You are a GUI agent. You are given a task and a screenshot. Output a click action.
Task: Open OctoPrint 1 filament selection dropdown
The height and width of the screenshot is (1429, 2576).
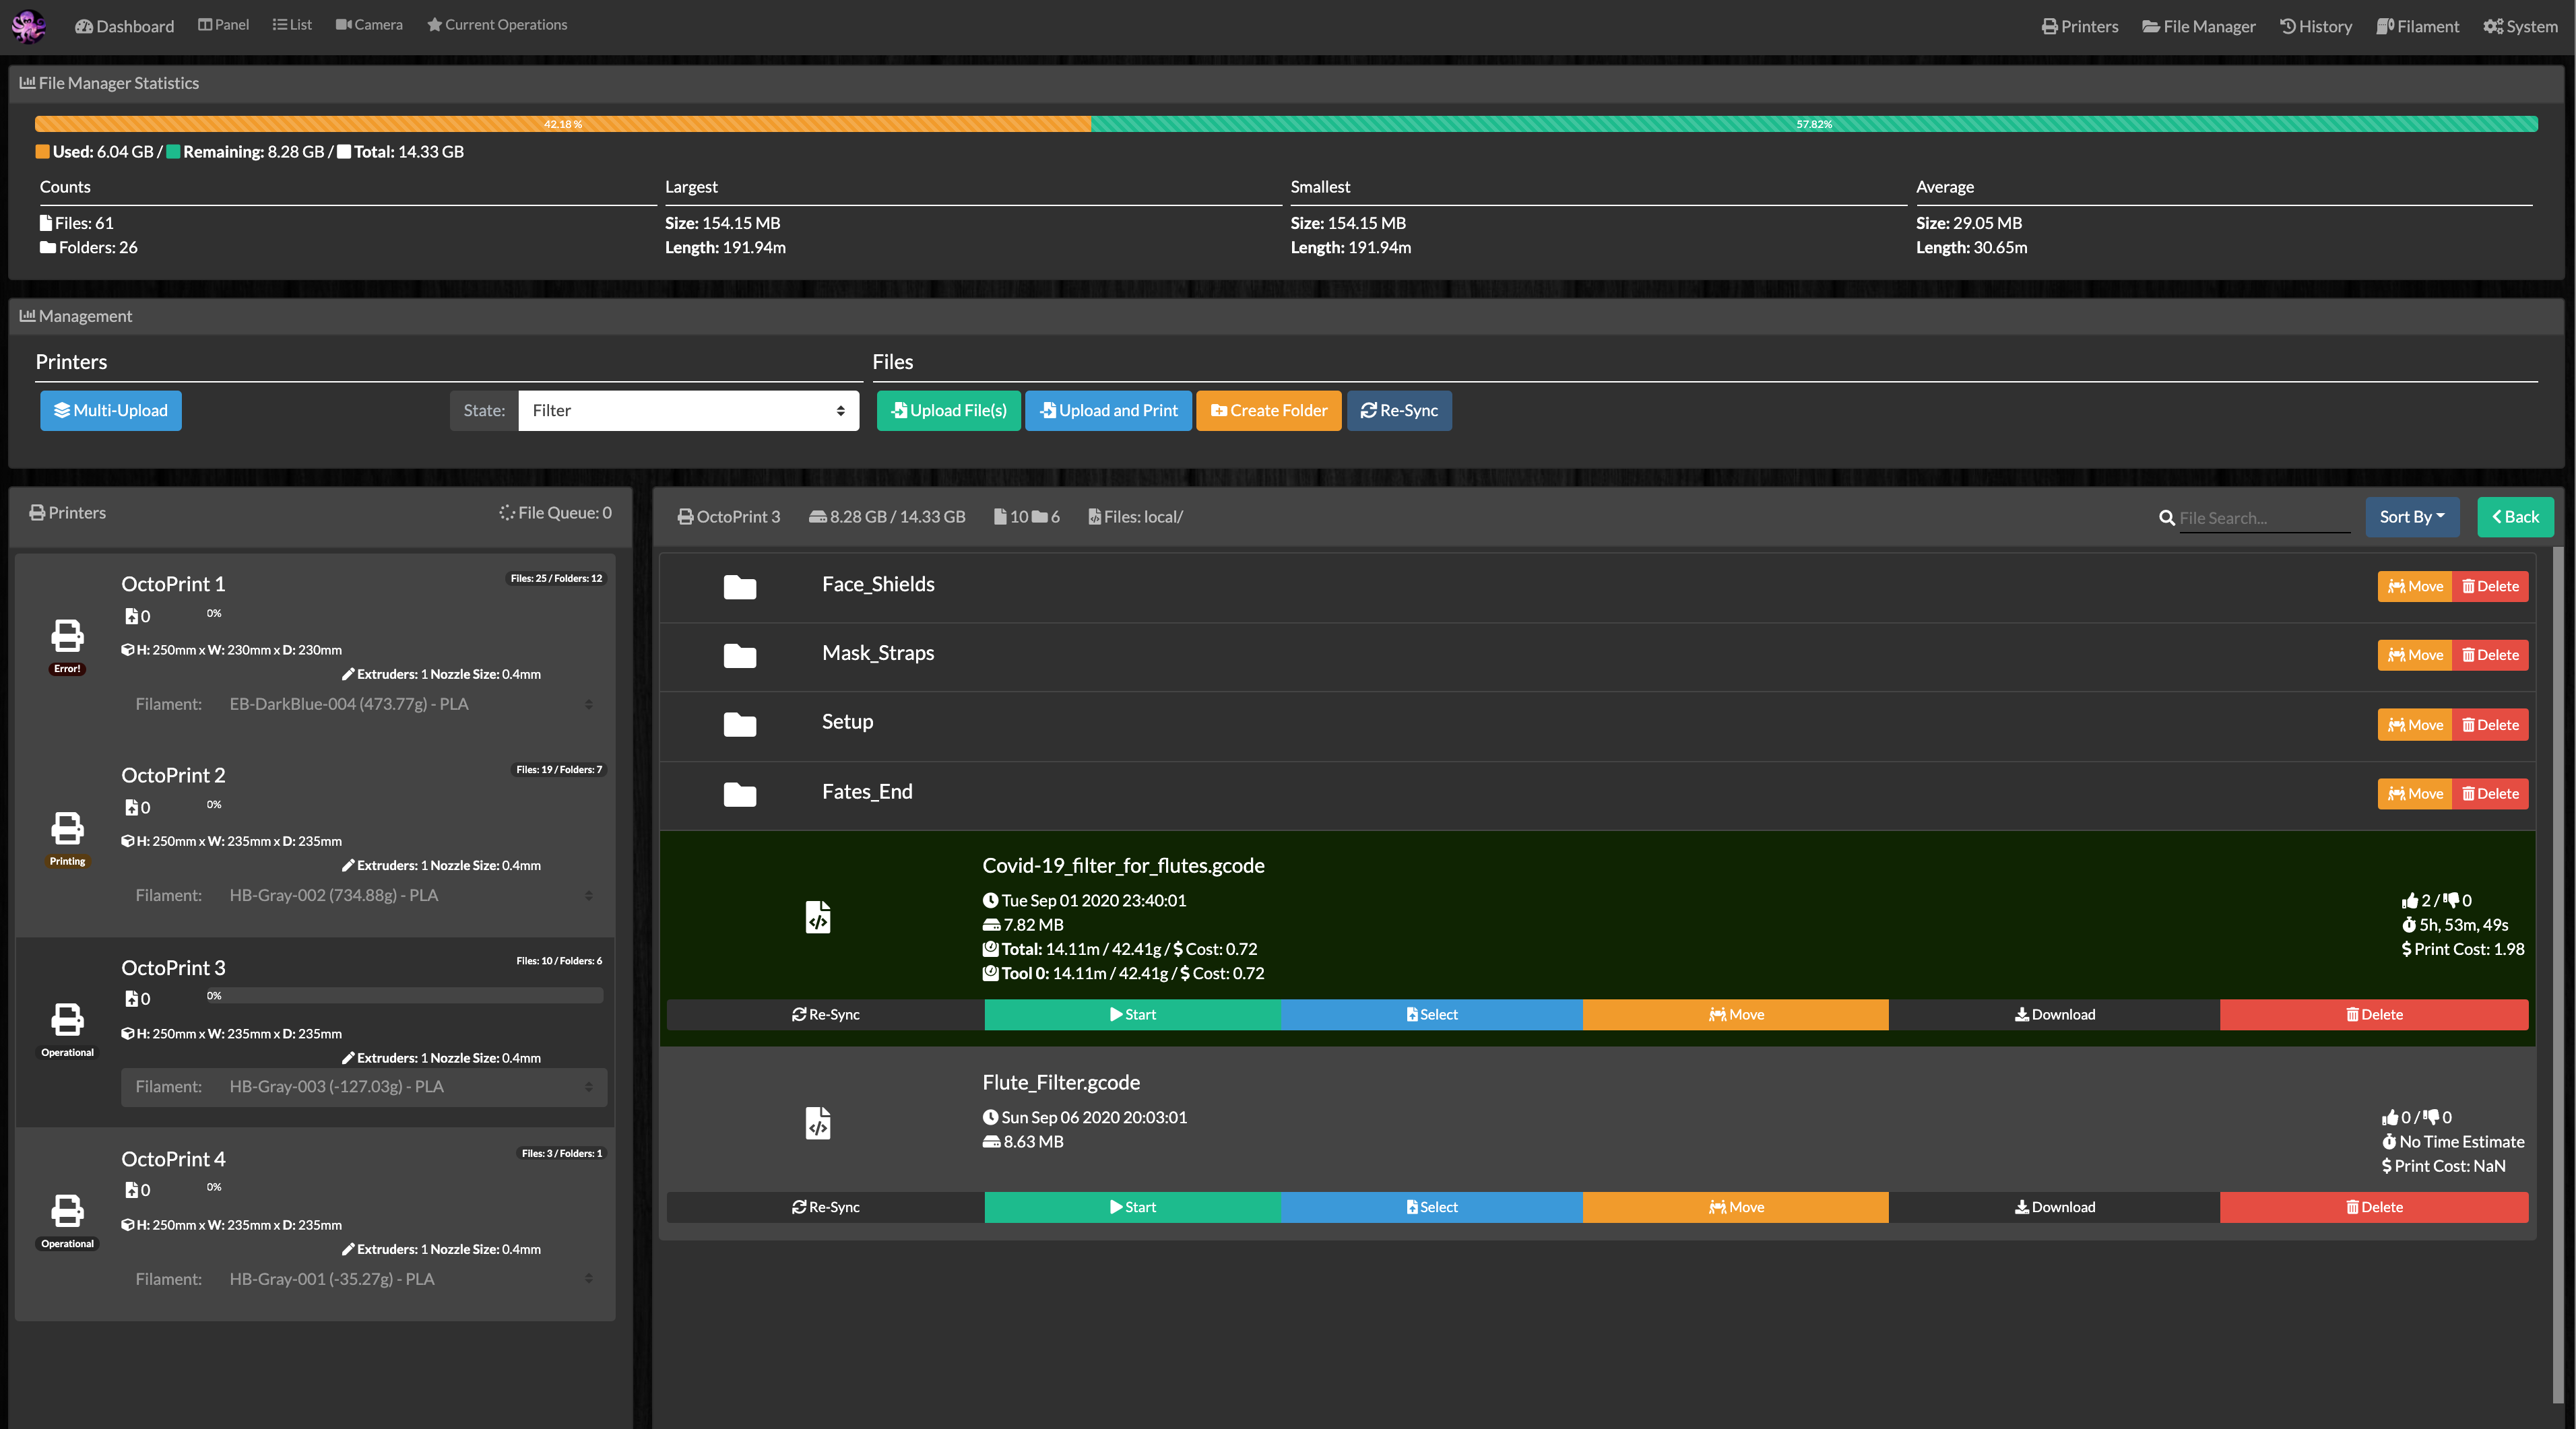pos(410,704)
